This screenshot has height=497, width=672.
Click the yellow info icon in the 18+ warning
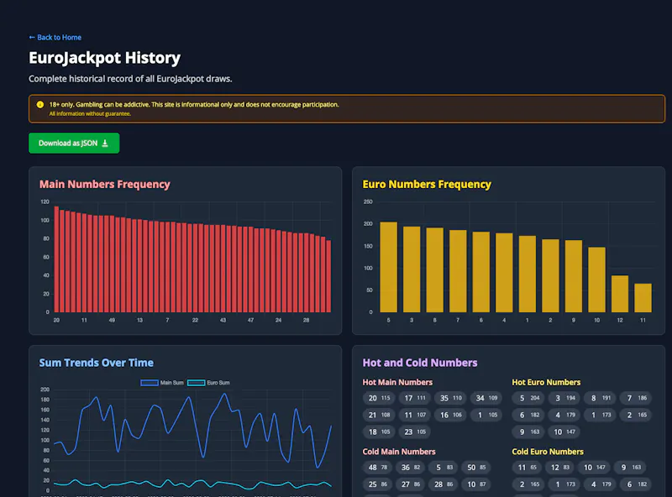pos(40,105)
